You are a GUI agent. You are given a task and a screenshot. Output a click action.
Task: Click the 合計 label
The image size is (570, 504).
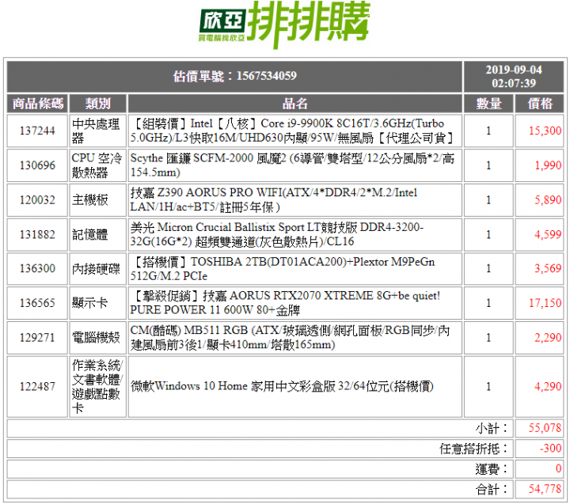coord(491,490)
